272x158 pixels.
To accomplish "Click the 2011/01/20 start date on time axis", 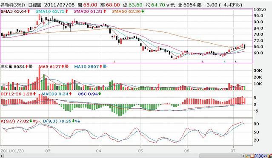I will click(x=12, y=151).
